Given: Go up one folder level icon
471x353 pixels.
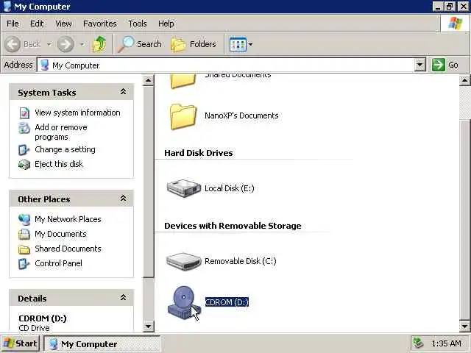Looking at the screenshot, I should 99,44.
